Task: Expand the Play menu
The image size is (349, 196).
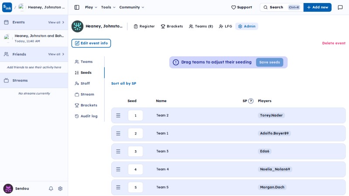Action: pos(91,7)
